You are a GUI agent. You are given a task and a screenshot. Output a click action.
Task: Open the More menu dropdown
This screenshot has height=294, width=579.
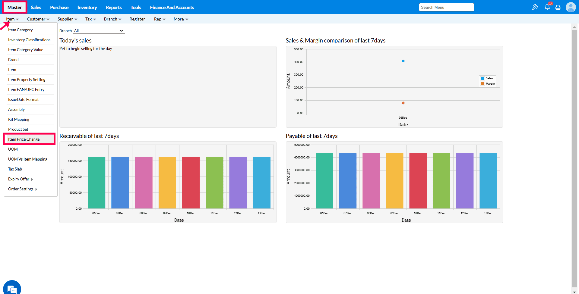coord(181,19)
